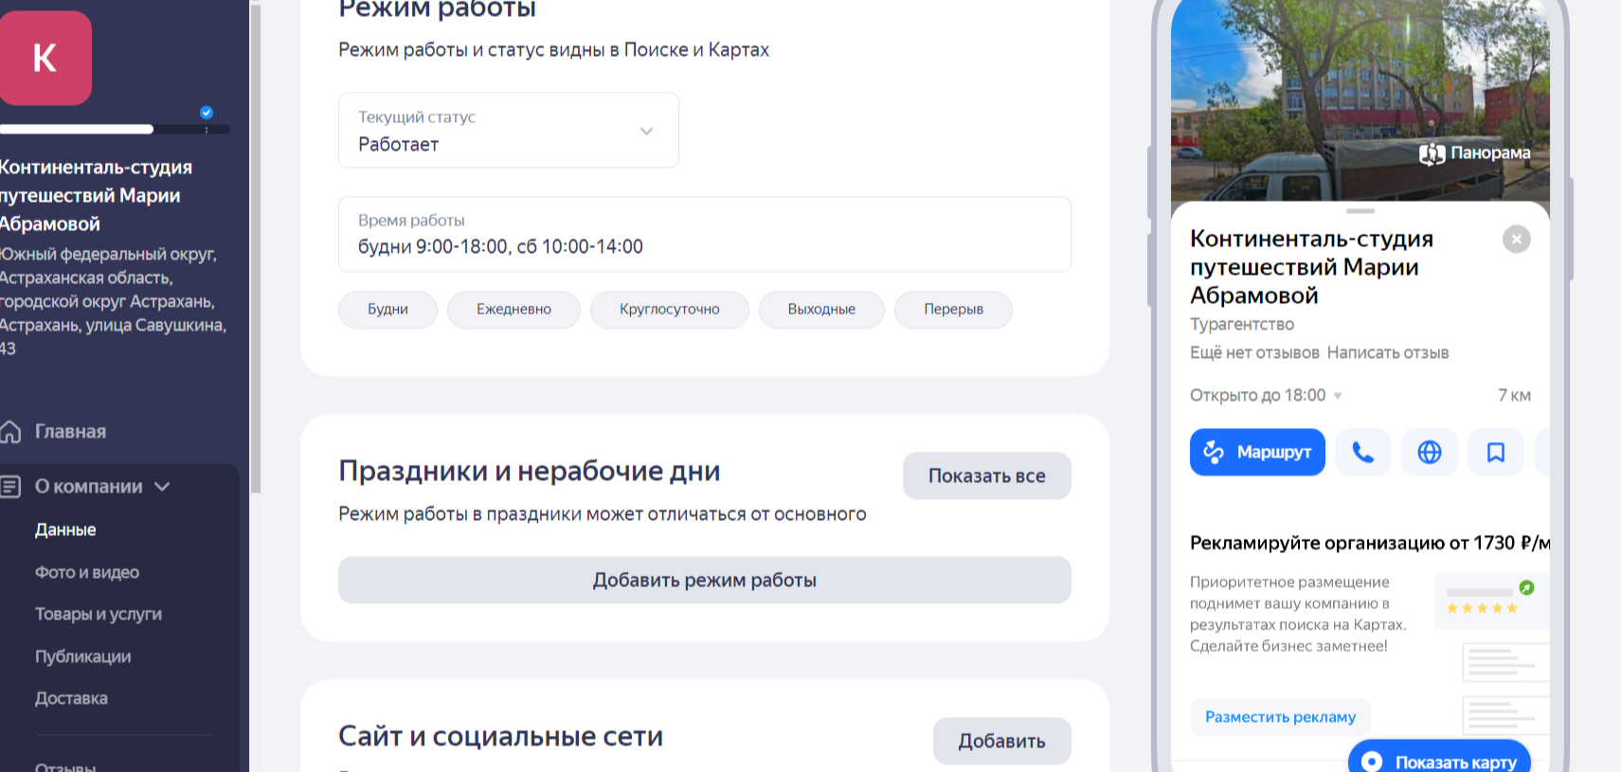The image size is (1621, 772).
Task: Close the company card with X icon
Action: coord(1516,239)
